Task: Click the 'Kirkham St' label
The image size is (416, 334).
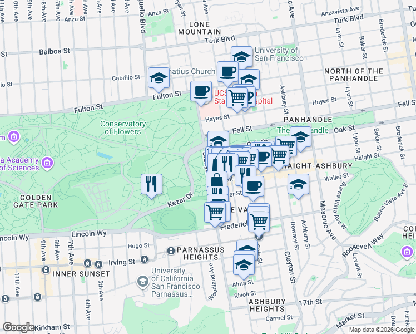Action: point(52,327)
